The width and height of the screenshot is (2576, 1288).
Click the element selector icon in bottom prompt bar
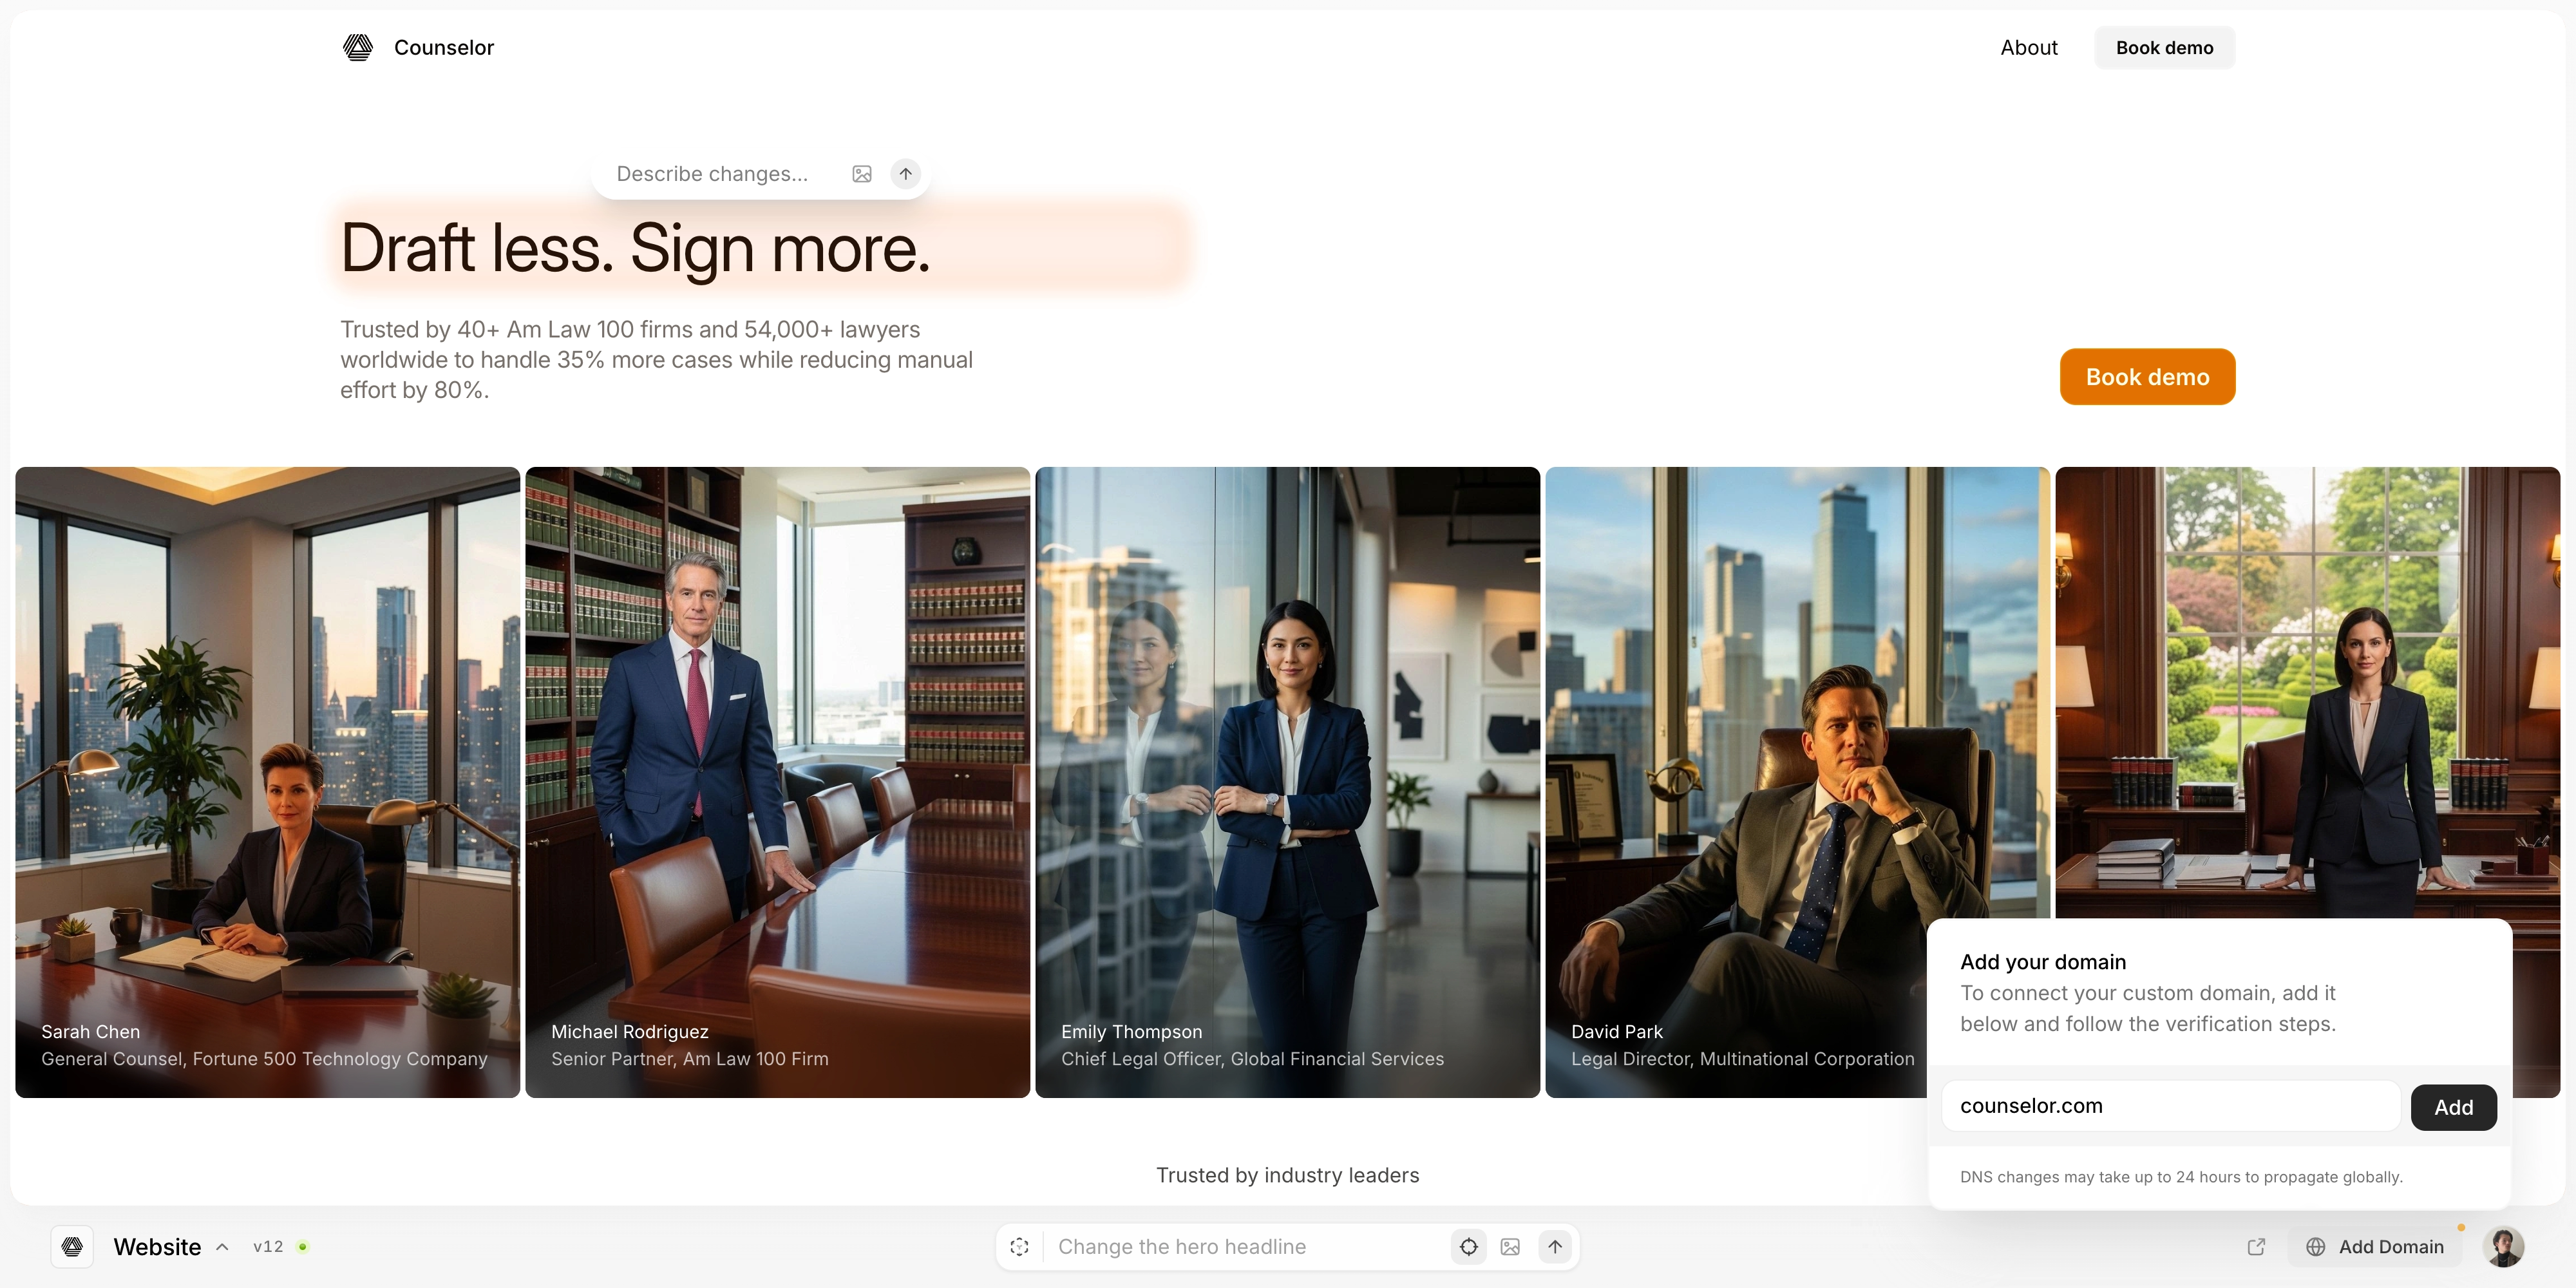(x=1019, y=1247)
